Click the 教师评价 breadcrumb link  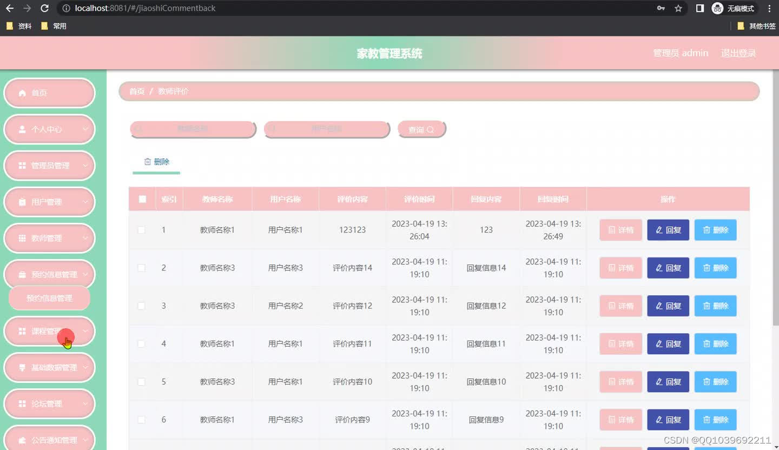click(173, 91)
